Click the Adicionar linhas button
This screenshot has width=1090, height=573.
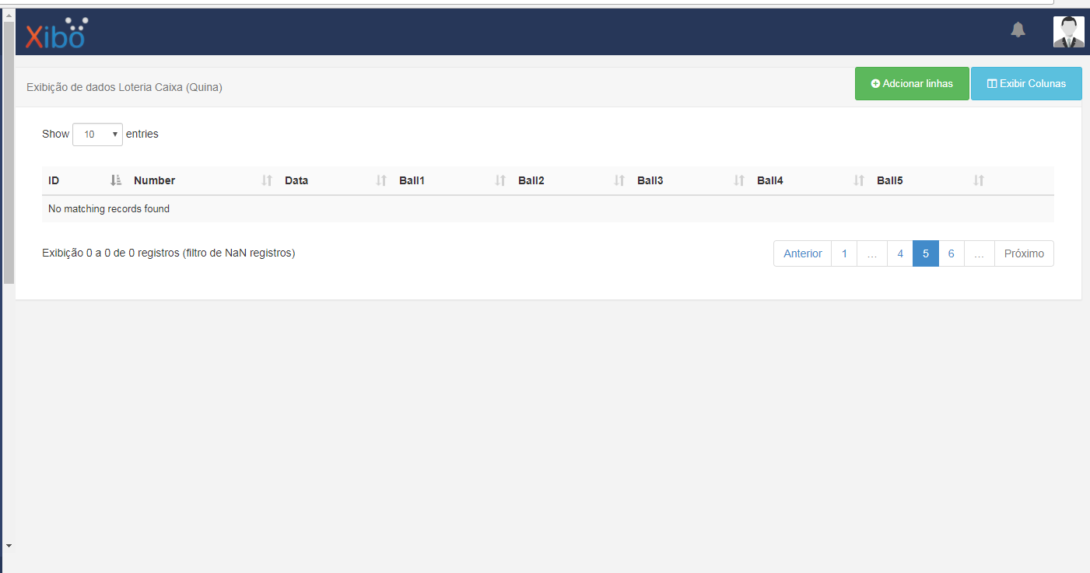pos(912,83)
